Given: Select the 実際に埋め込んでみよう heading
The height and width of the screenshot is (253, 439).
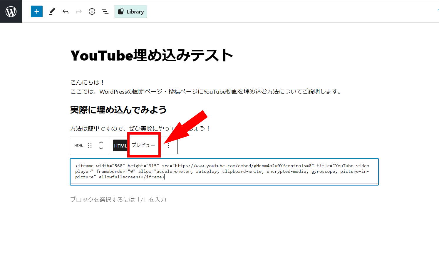Looking at the screenshot, I should coord(118,110).
